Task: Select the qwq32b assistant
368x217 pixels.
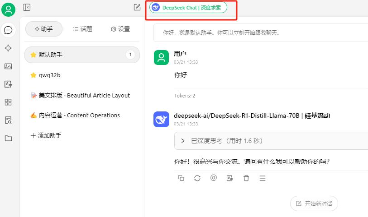Action: point(50,75)
